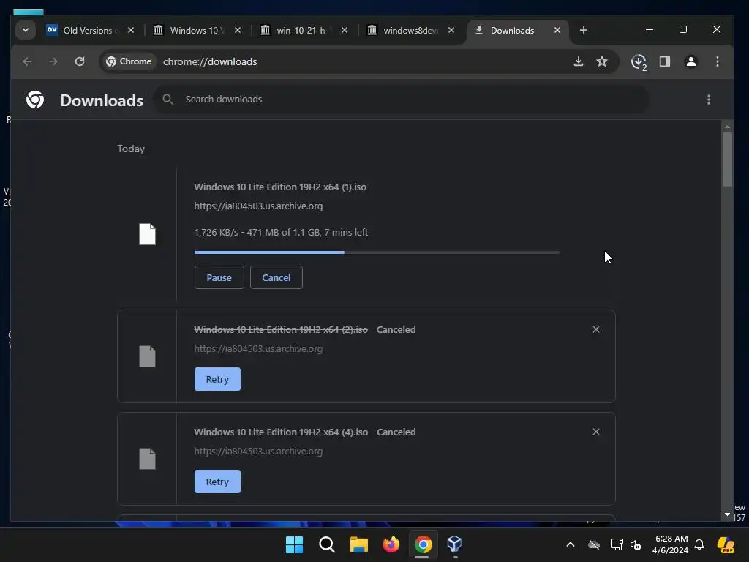Viewport: 749px width, 562px height.
Task: Click the canceled (2).iso file name
Action: tap(281, 329)
